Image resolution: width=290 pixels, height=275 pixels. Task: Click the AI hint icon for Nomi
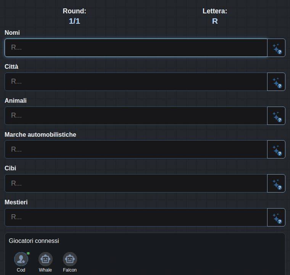click(x=276, y=48)
